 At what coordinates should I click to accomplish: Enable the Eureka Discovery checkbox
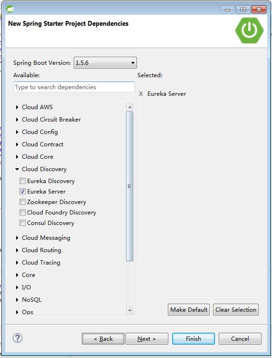pos(22,181)
